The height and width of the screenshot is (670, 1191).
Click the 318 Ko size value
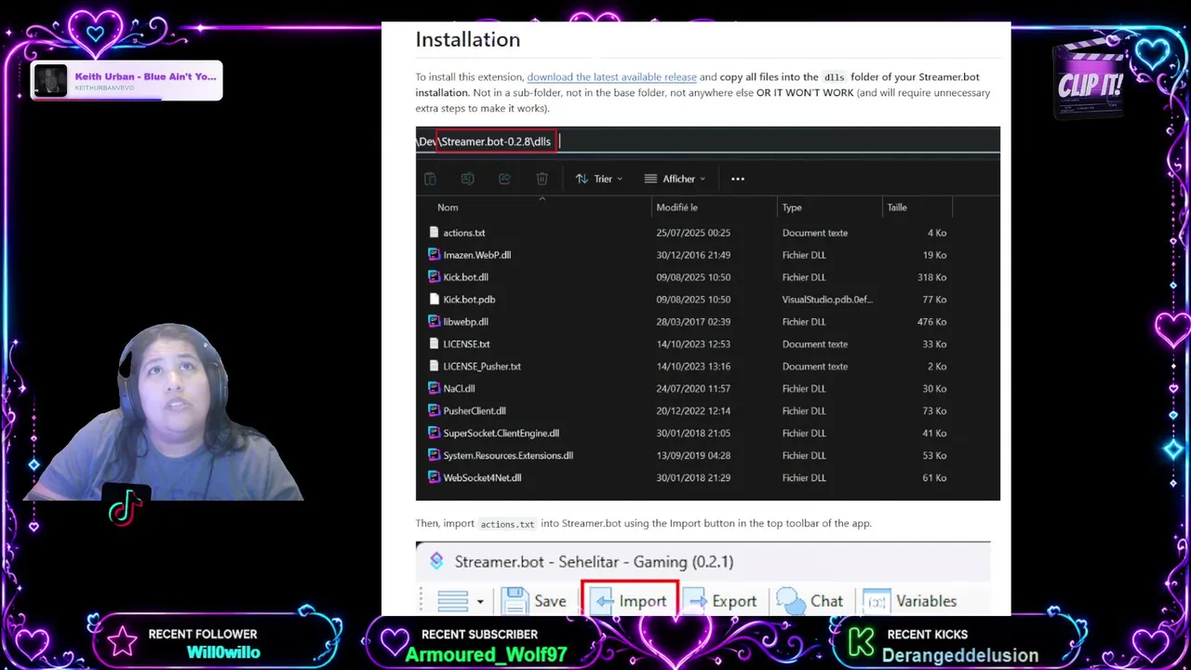click(931, 277)
